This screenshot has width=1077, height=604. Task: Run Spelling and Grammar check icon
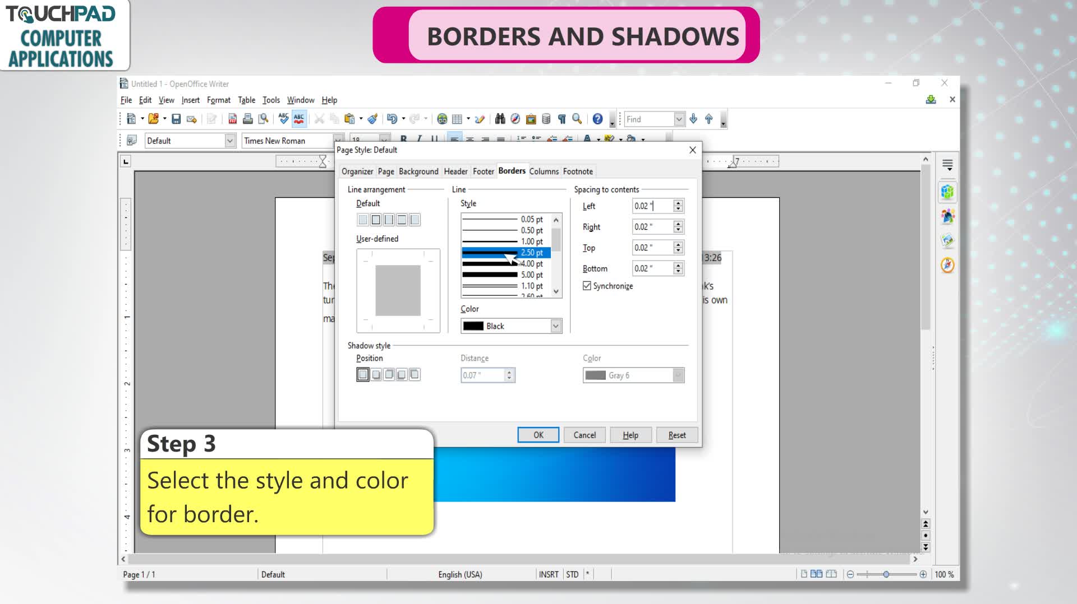coord(283,119)
